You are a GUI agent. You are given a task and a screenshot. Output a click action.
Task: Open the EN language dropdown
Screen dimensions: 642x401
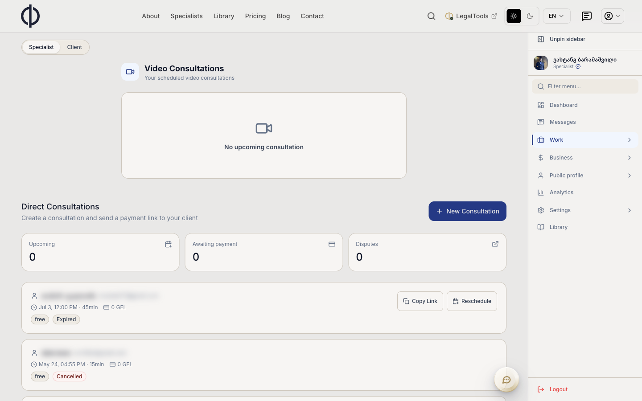[556, 16]
